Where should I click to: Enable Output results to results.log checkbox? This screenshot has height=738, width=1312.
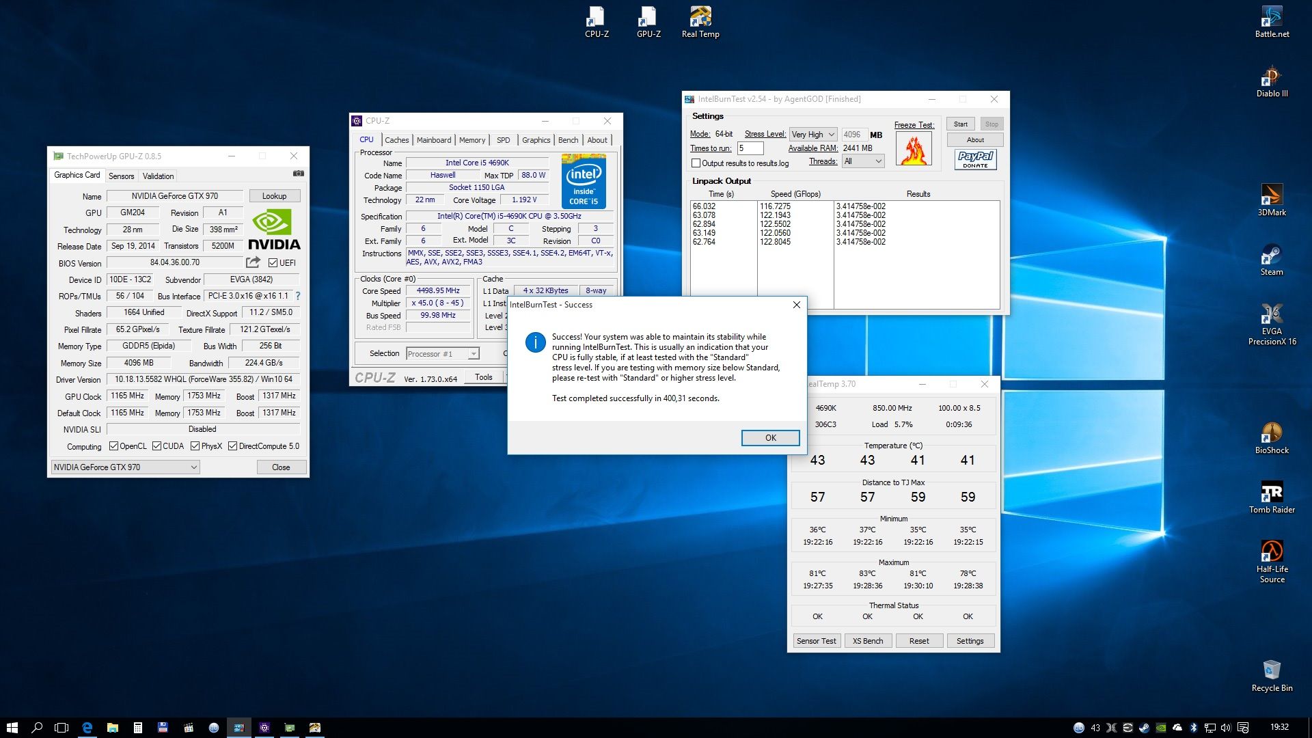[696, 163]
